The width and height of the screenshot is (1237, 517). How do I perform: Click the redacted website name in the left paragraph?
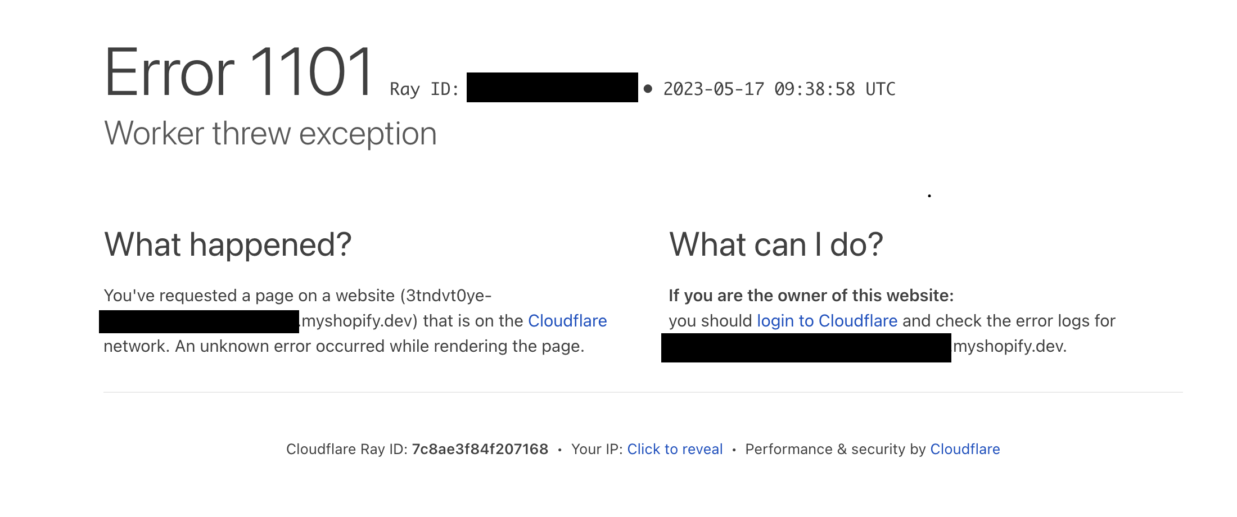click(x=200, y=320)
